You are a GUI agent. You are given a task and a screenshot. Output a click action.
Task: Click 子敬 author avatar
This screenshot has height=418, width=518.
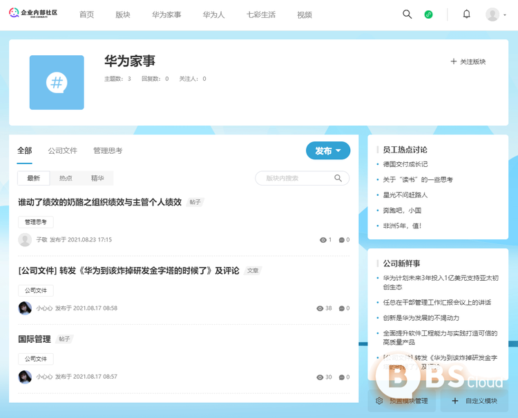(x=25, y=240)
